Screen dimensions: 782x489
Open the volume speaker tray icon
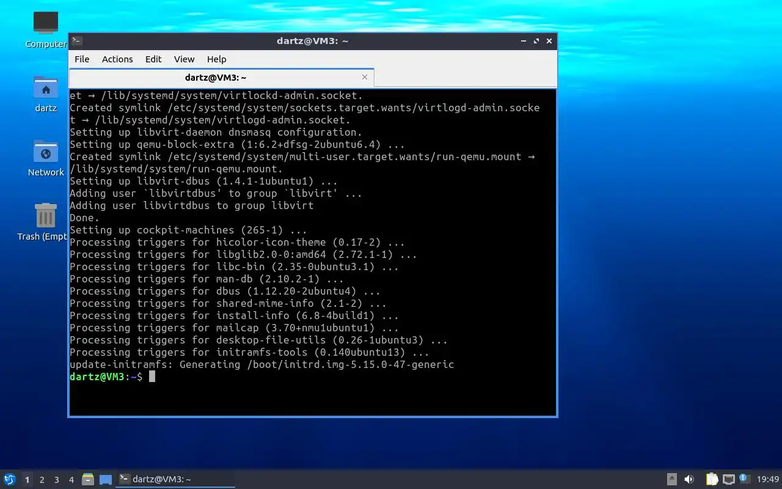point(689,479)
